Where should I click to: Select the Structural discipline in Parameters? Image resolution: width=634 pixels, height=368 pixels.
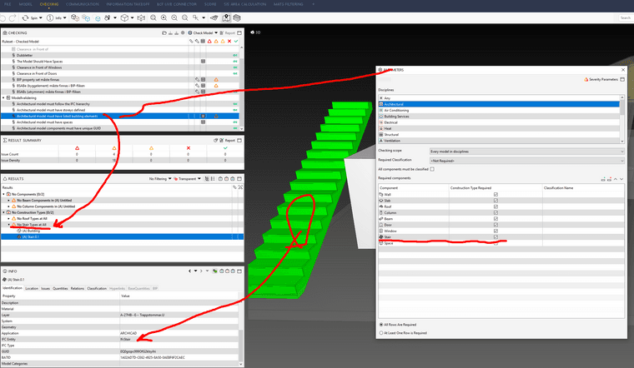tap(499, 135)
